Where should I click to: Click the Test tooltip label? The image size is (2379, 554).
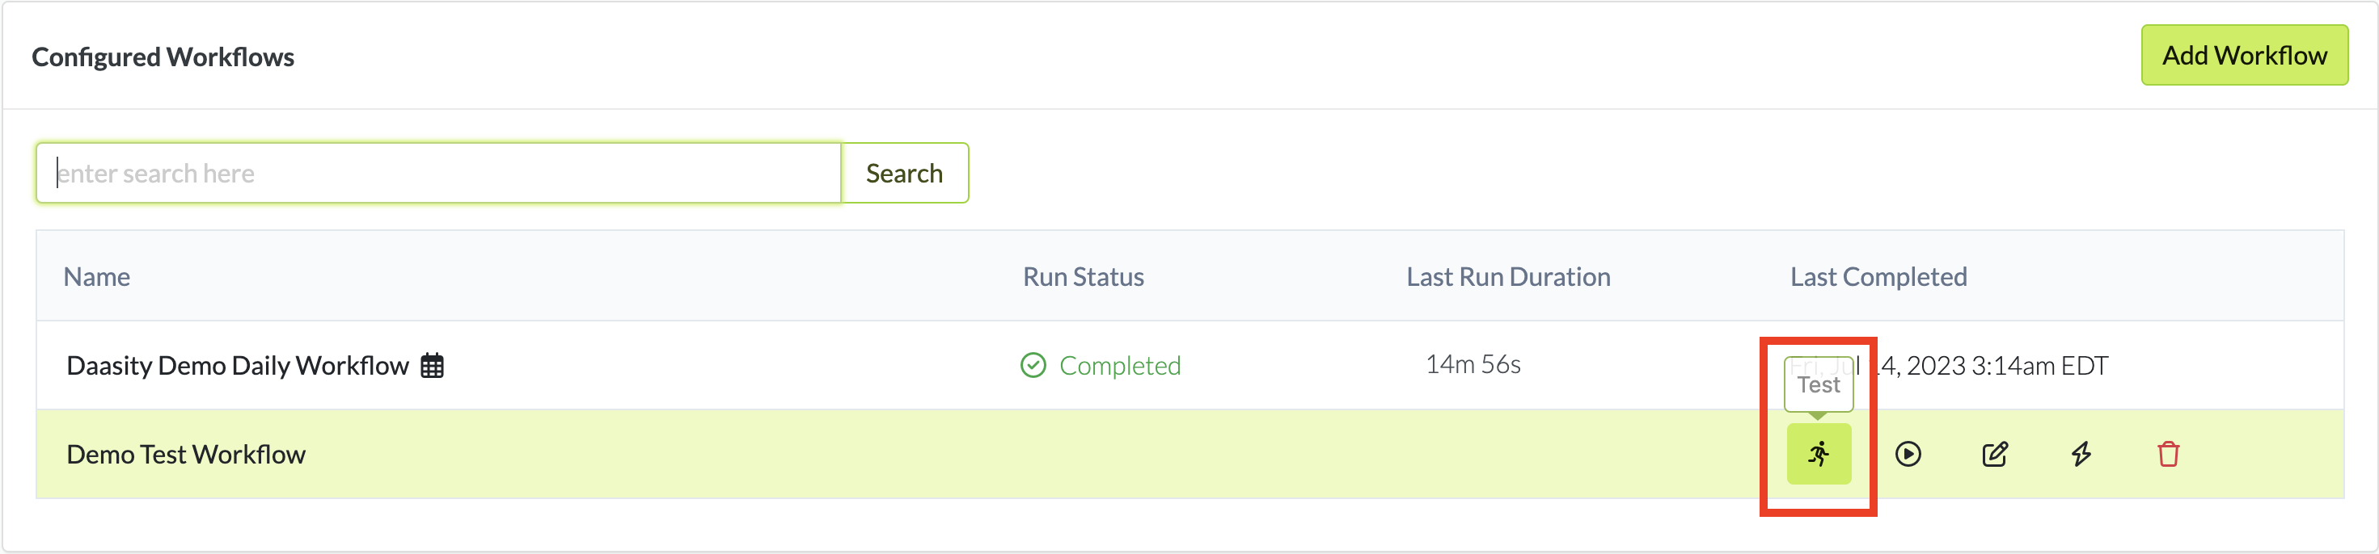point(1819,384)
